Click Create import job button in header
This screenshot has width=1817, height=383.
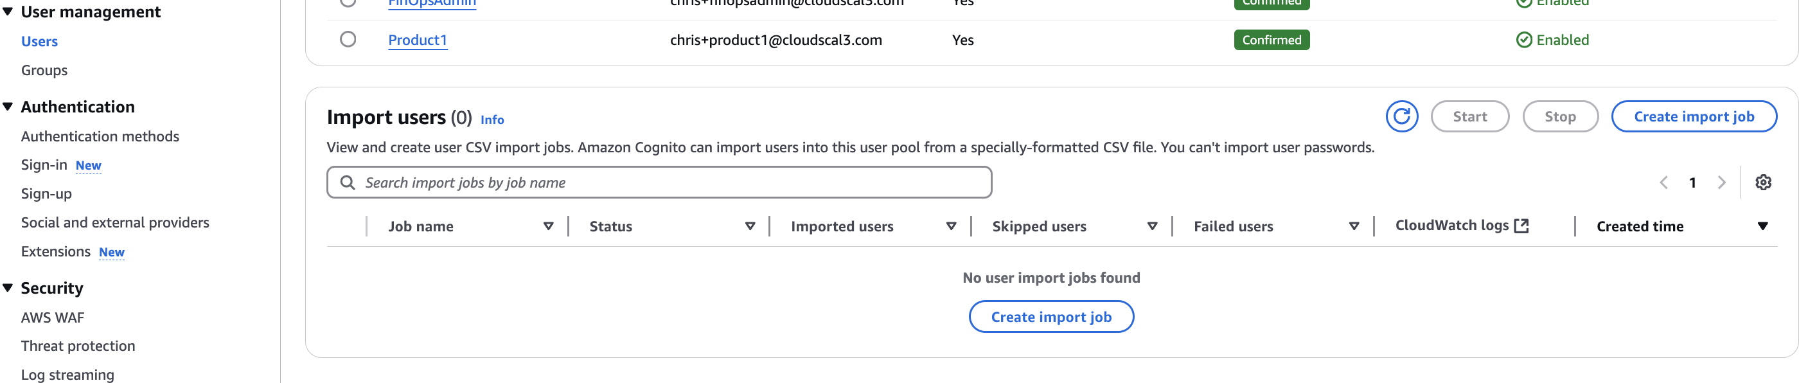tap(1693, 116)
